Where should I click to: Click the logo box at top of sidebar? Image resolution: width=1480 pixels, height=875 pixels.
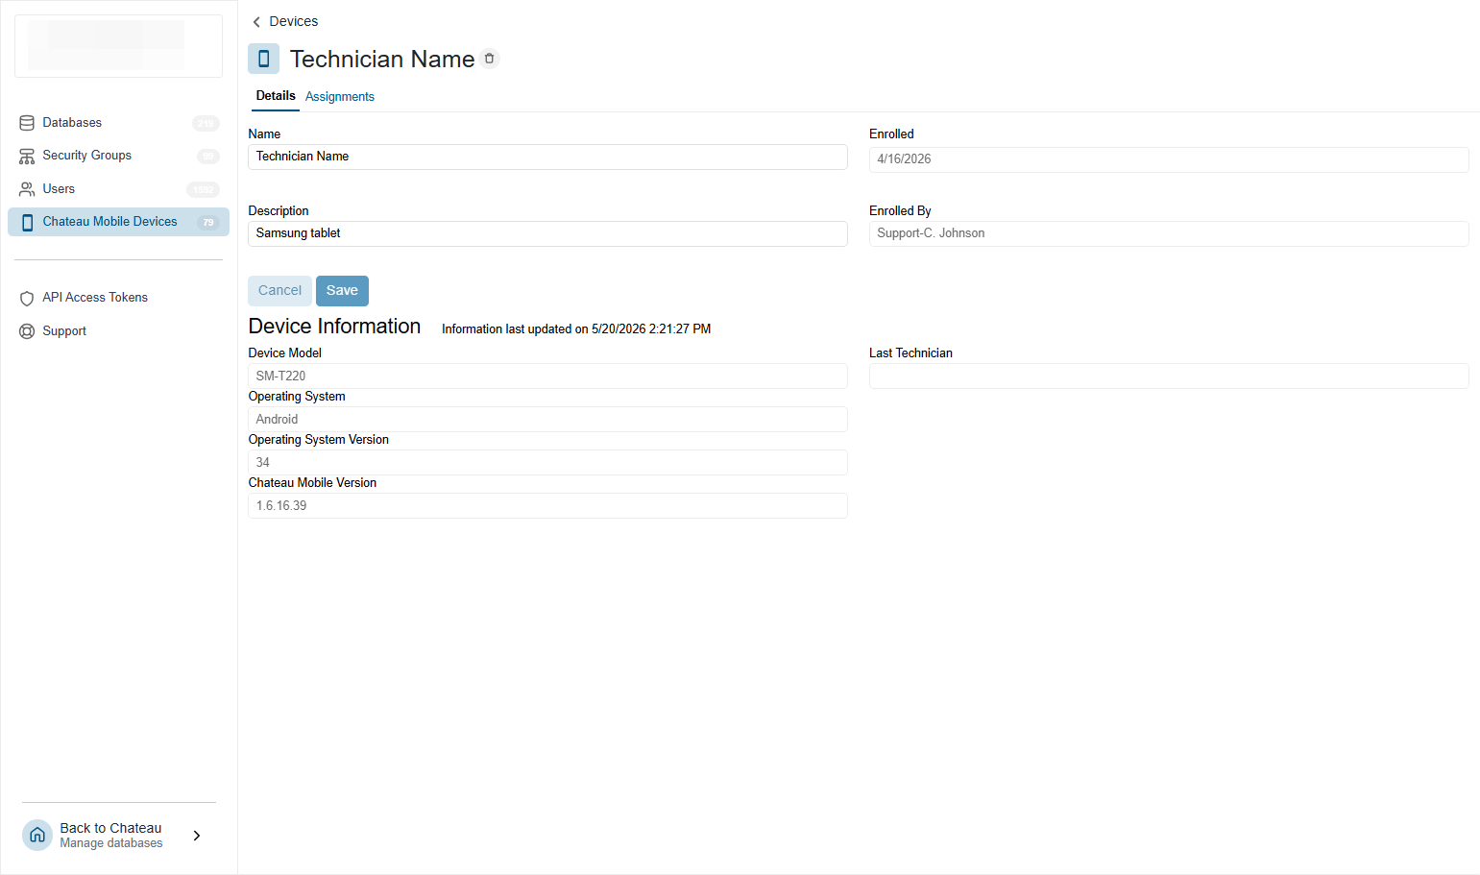118,45
